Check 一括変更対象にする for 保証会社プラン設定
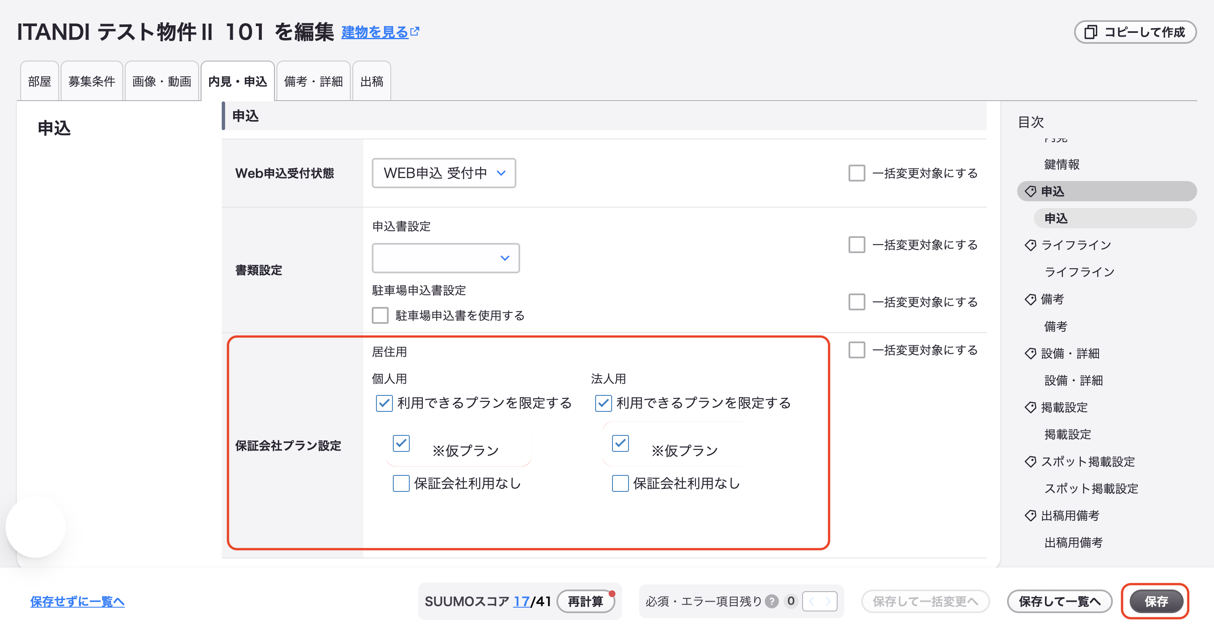This screenshot has height=635, width=1214. coord(856,350)
